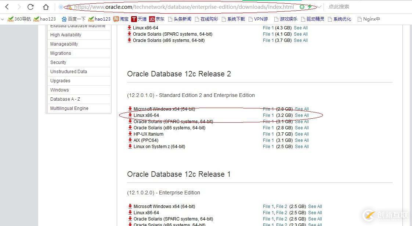
Task: Refresh the page using the reload icon
Action: click(30, 7)
